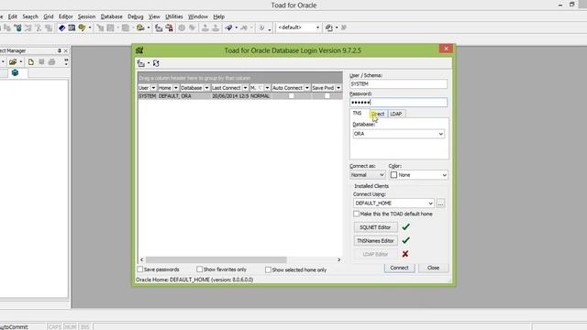Click the open folder icon in Project Manager
Image resolution: width=587 pixels, height=330 pixels.
click(x=13, y=61)
